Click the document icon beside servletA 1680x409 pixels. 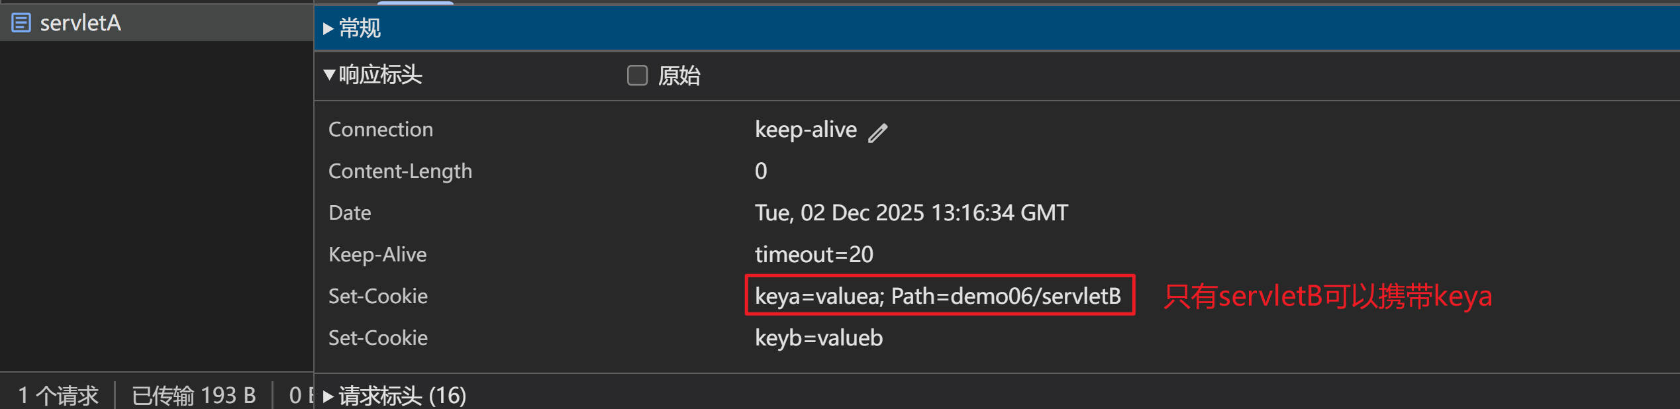pyautogui.click(x=21, y=23)
